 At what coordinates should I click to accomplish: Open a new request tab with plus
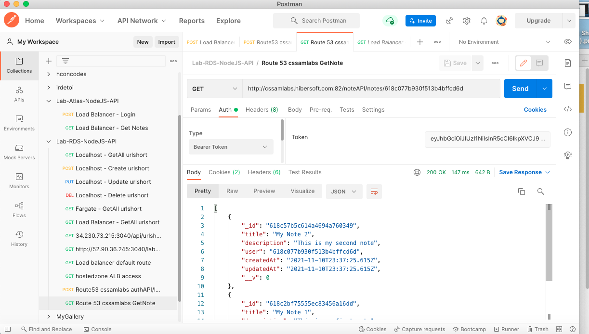pos(420,42)
